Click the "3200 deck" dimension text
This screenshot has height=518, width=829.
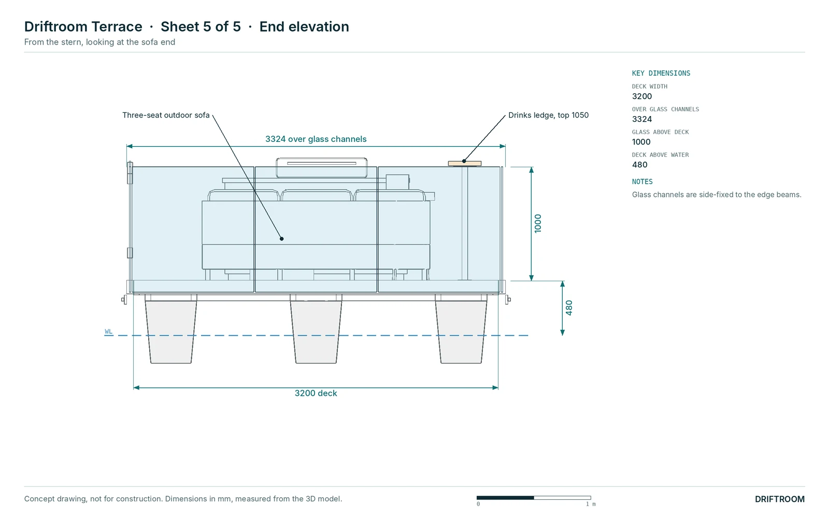[x=316, y=393]
